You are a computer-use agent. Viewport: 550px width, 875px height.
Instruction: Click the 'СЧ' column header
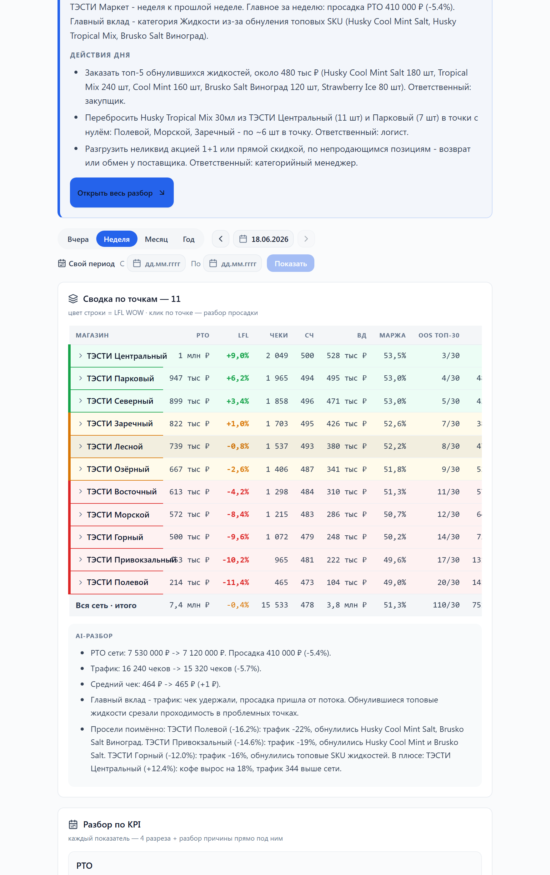point(309,335)
